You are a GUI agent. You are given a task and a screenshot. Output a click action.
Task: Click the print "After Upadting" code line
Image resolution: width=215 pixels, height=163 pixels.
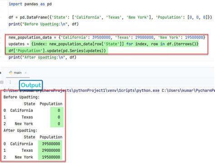43,58
